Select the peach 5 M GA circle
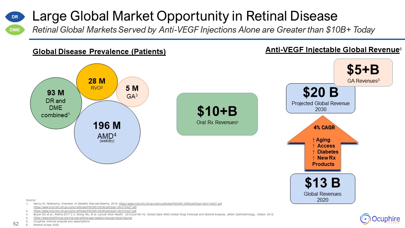The width and height of the screenshot is (405, 228). coord(132,91)
